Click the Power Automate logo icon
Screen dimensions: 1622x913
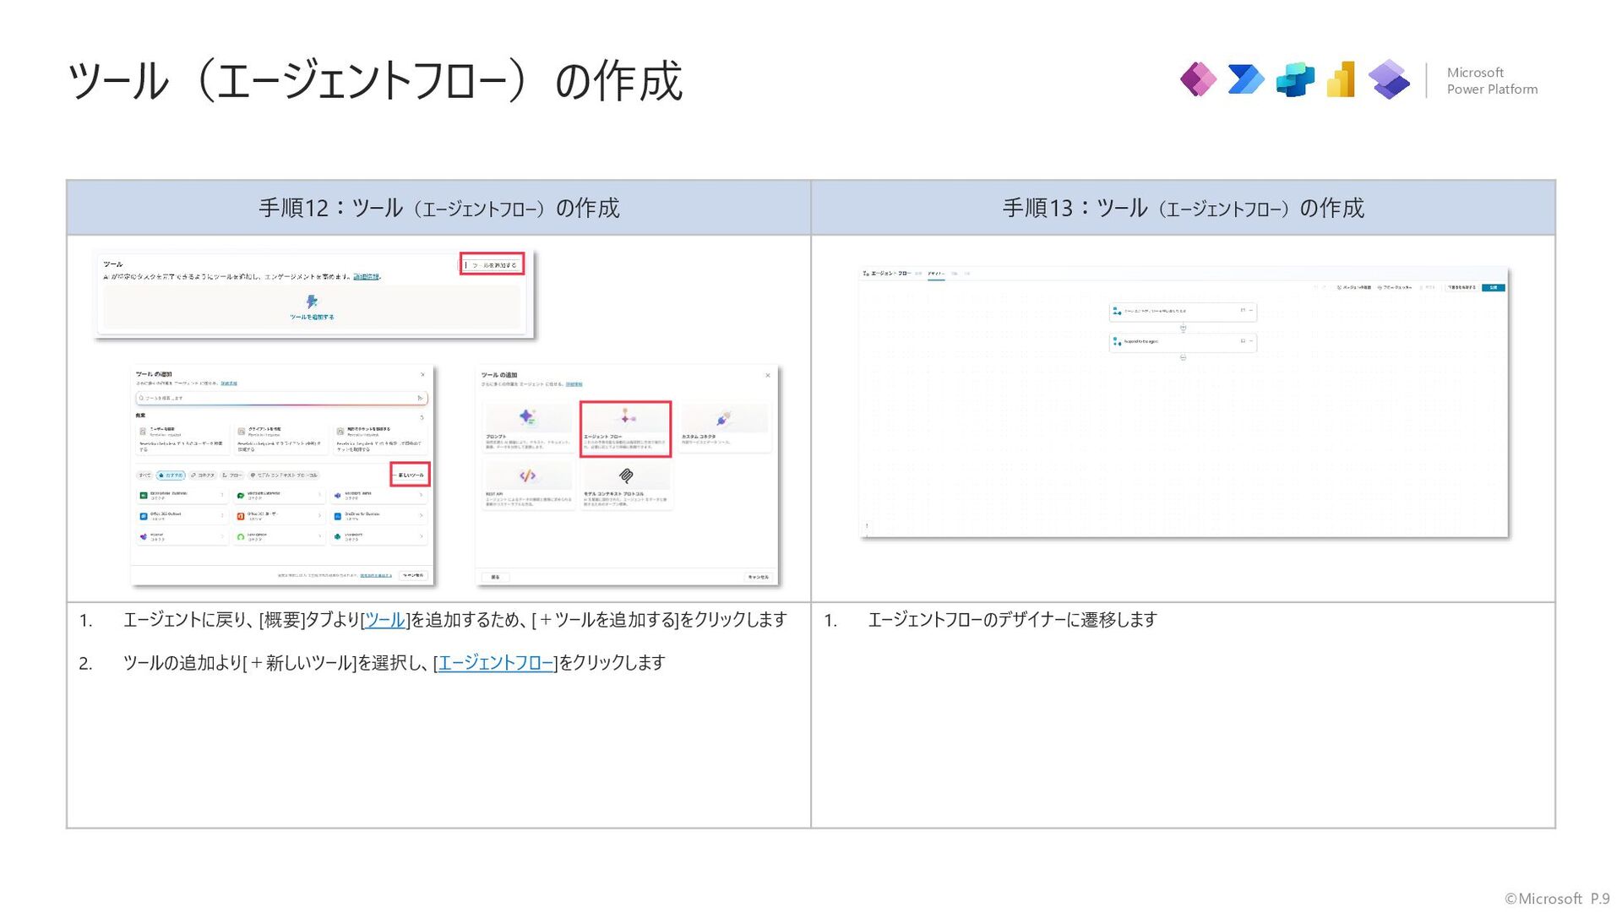click(x=1246, y=80)
